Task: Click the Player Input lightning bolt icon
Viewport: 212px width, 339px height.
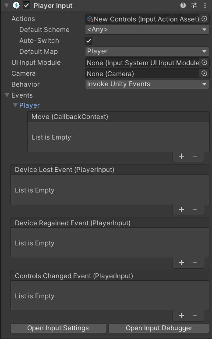Action: click(x=16, y=5)
